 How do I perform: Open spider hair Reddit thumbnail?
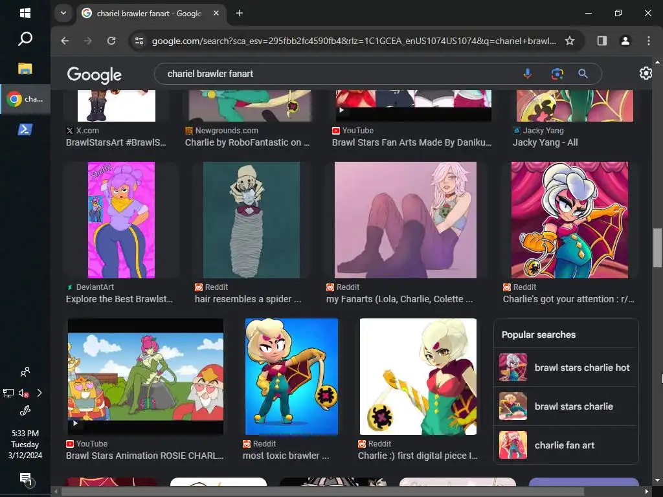252,220
